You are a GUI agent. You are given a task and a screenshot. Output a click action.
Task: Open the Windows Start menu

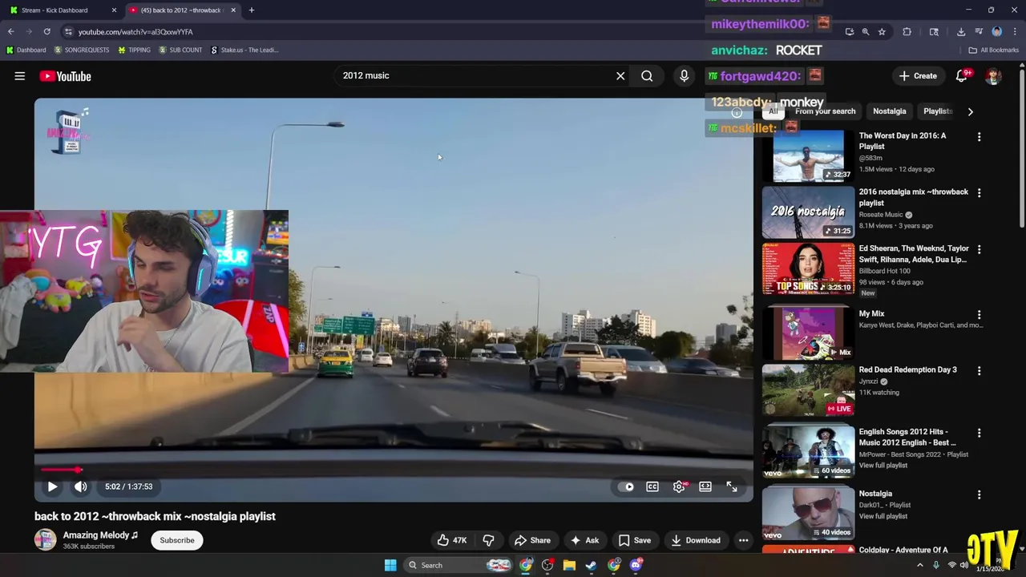point(390,565)
